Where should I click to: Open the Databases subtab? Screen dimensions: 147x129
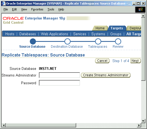point(28,34)
